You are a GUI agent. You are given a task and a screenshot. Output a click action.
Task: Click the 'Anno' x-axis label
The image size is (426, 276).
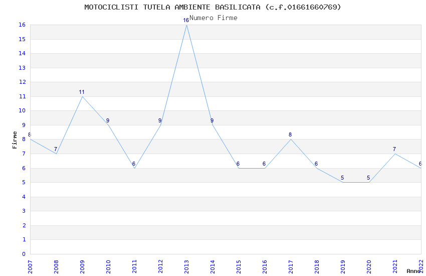click(x=413, y=271)
